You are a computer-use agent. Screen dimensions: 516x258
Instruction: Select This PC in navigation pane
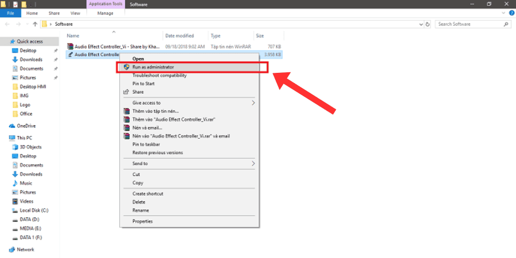point(24,138)
